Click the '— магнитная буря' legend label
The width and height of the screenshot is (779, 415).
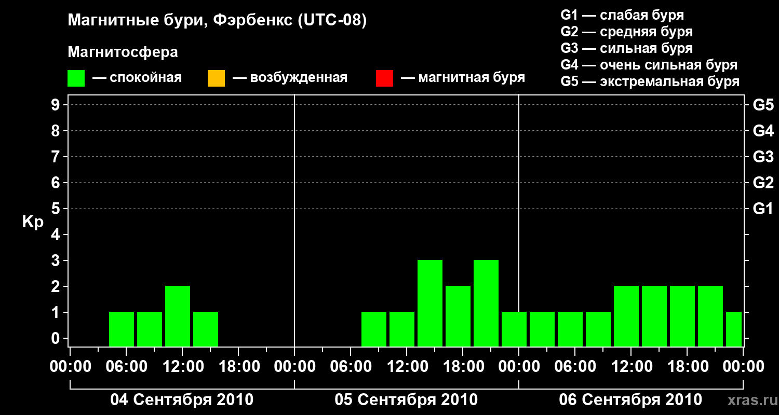coord(463,78)
